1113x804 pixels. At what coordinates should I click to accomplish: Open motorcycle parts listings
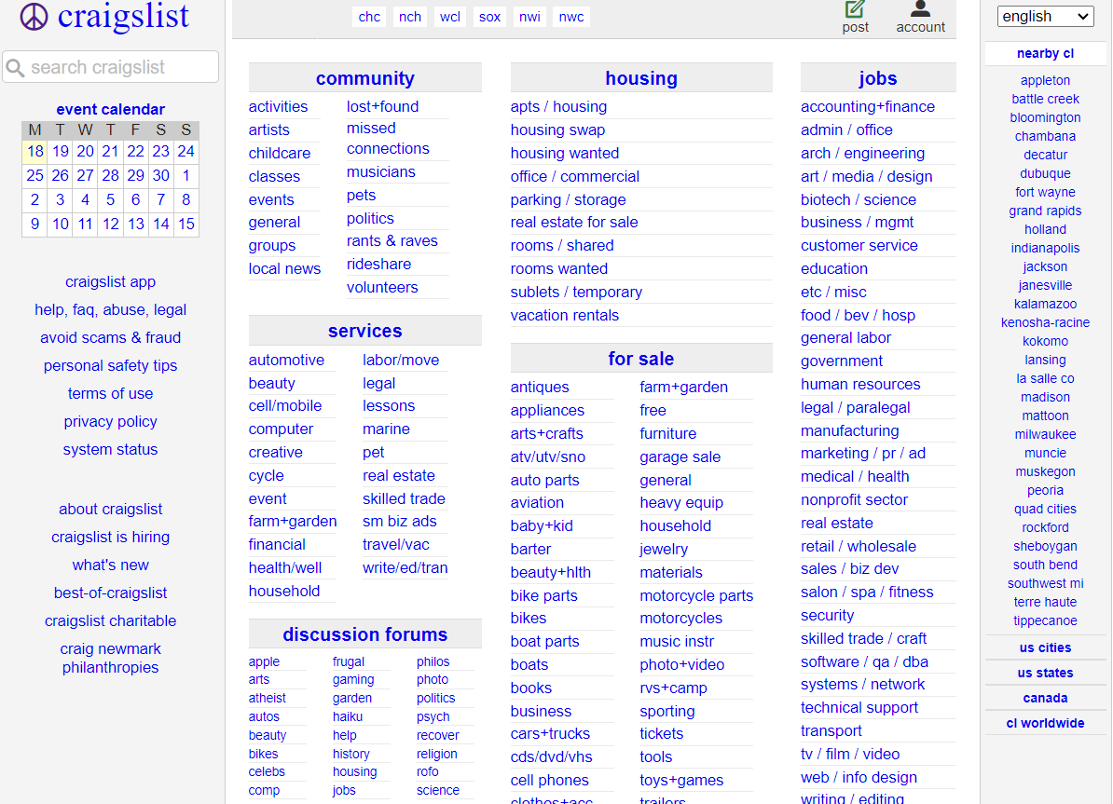pos(696,596)
